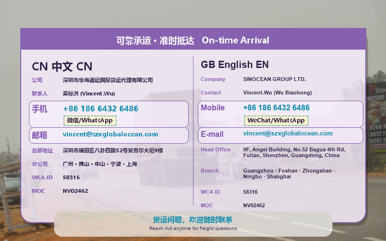The image size is (386, 241).
Task: Click the 'On-time Arrival' header title
Action: pos(235,40)
